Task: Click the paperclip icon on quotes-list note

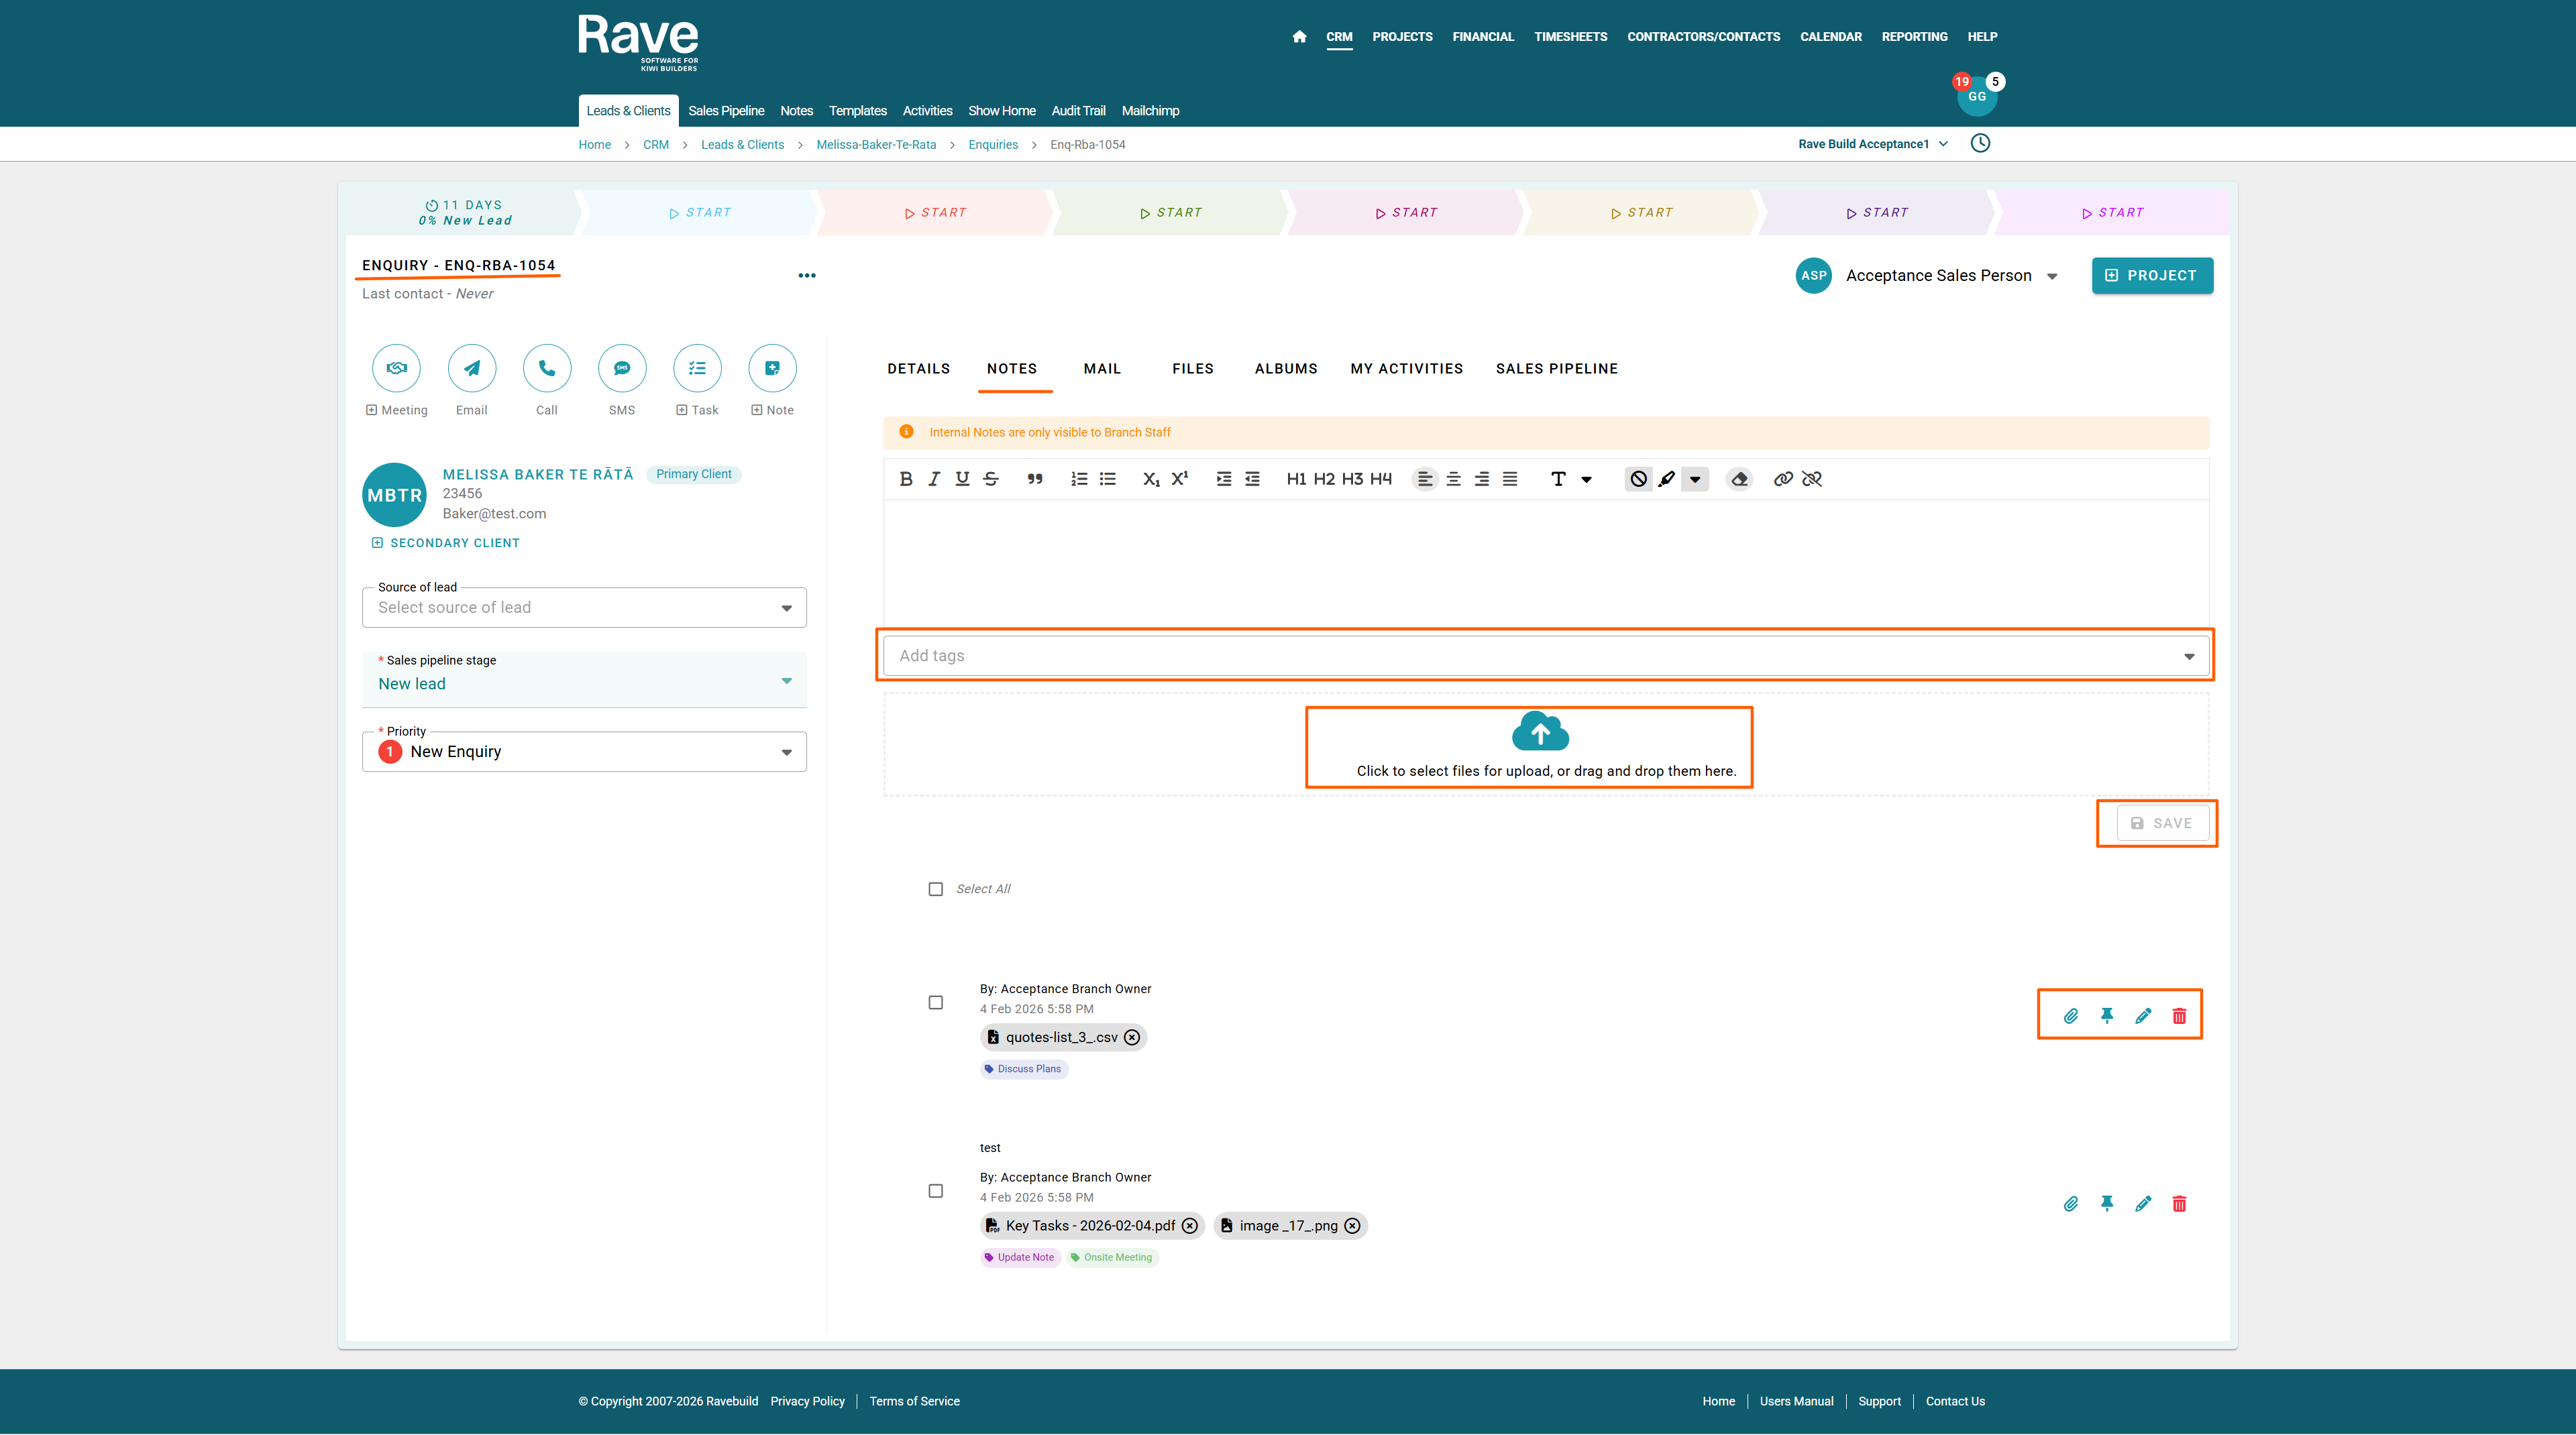Action: click(2071, 1015)
